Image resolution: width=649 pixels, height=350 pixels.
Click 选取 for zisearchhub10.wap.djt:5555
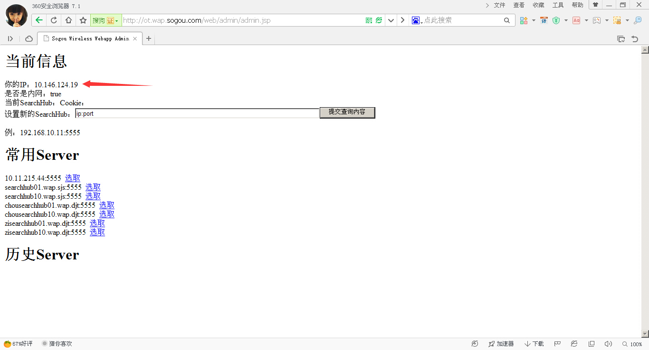click(97, 232)
